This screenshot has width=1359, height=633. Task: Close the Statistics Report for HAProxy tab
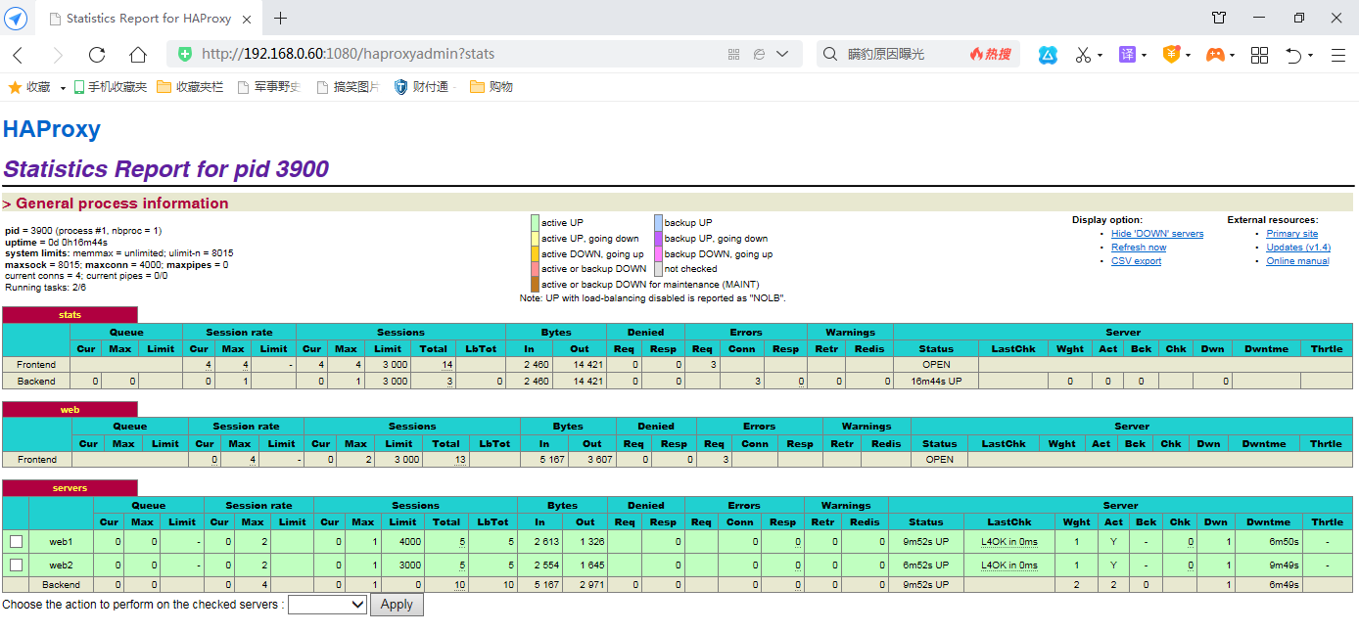point(247,19)
